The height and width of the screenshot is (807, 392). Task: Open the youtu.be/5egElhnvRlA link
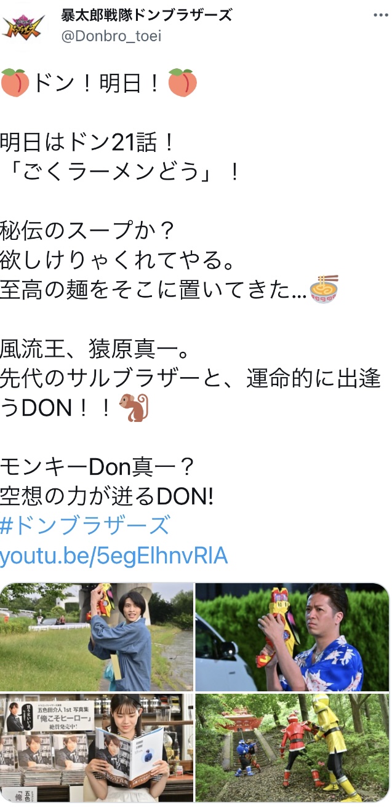coord(114,556)
